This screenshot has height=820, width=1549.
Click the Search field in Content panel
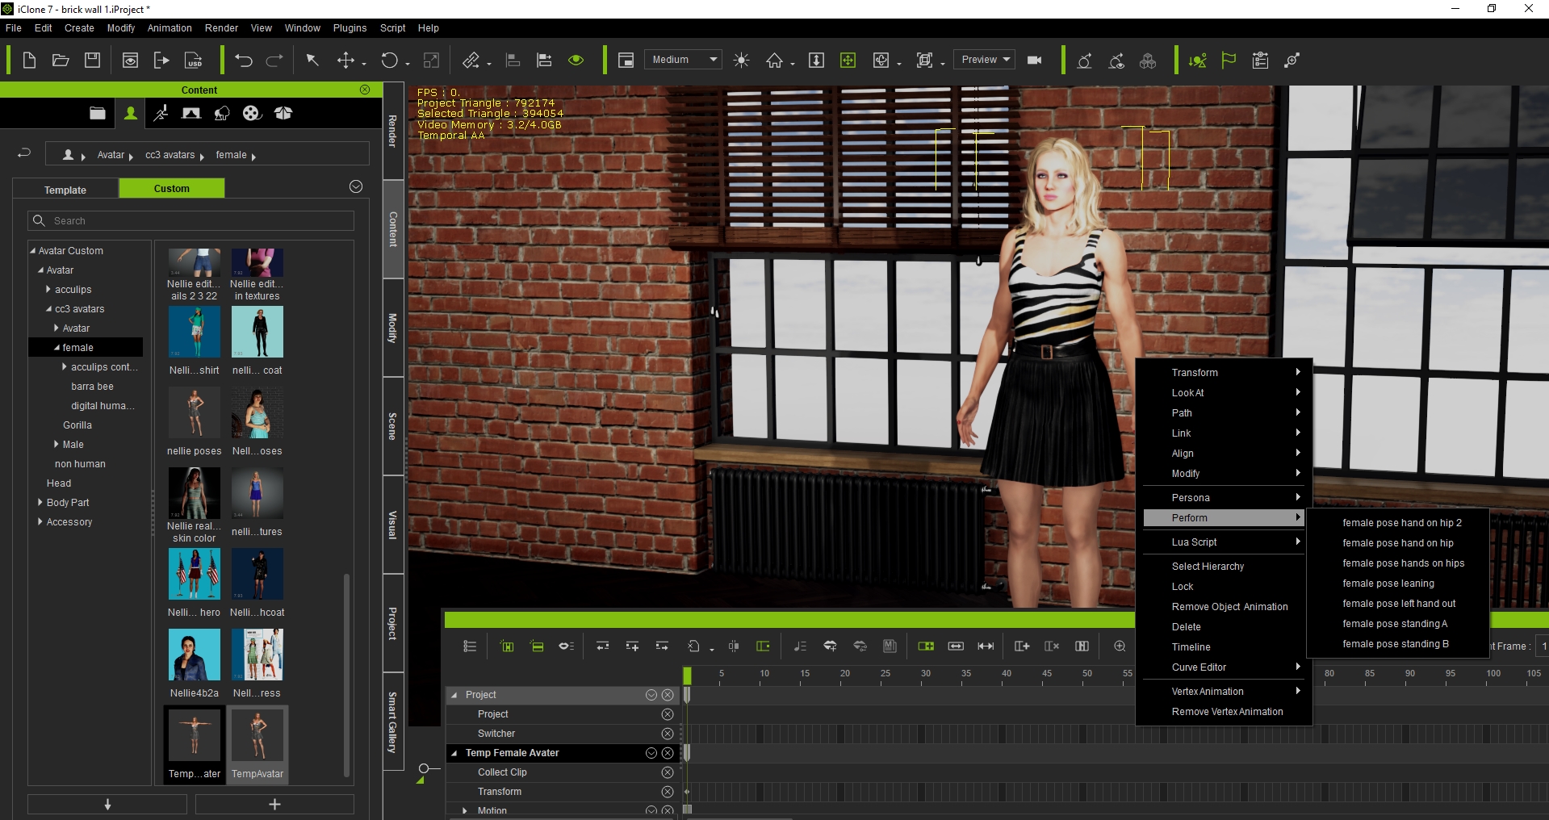click(x=191, y=221)
